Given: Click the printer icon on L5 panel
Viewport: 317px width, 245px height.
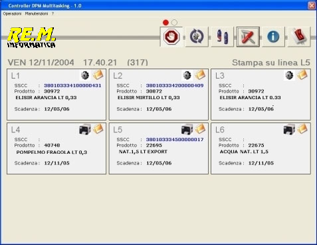Looking at the screenshot, I should pyautogui.click(x=187, y=129).
